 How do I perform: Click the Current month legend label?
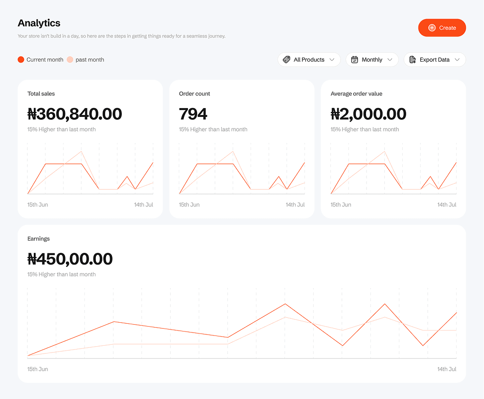45,60
